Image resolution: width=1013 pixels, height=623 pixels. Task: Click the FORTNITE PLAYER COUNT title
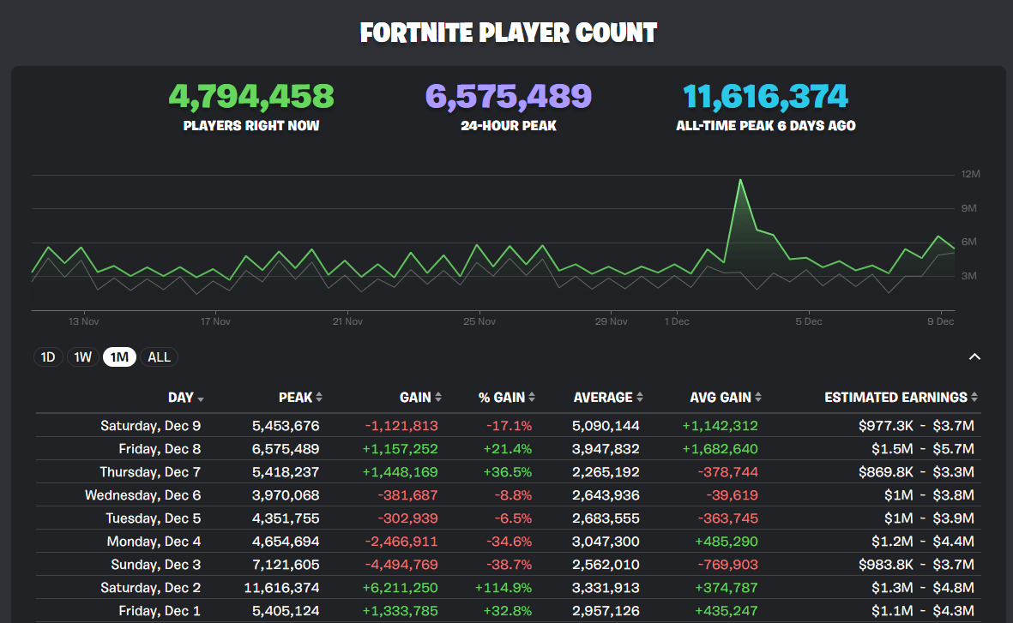pyautogui.click(x=508, y=32)
